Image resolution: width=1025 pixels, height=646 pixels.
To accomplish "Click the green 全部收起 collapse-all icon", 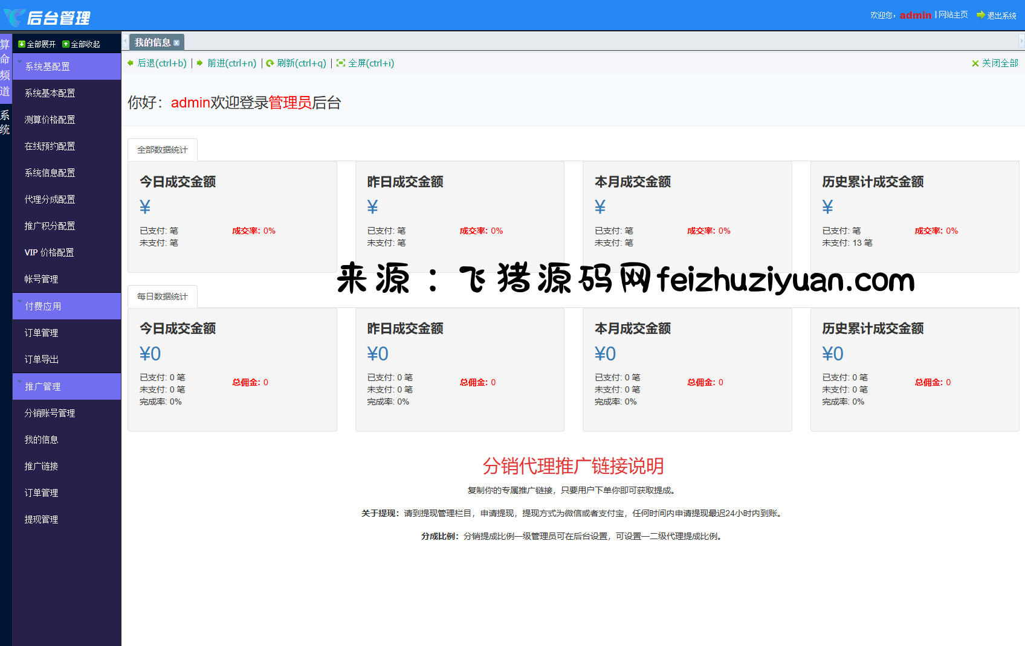I will [66, 44].
